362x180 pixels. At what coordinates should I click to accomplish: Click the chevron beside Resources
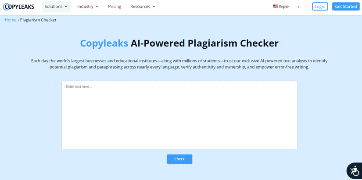point(154,7)
